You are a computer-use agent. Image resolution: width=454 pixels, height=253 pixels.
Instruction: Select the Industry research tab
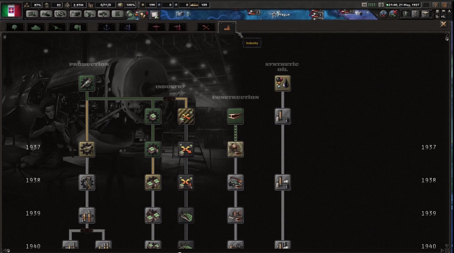pyautogui.click(x=227, y=27)
